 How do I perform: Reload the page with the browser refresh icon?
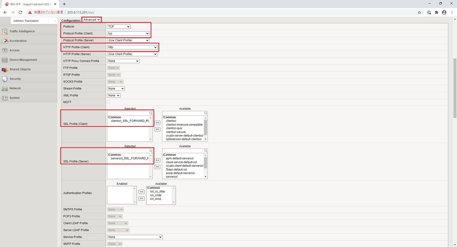20,12
